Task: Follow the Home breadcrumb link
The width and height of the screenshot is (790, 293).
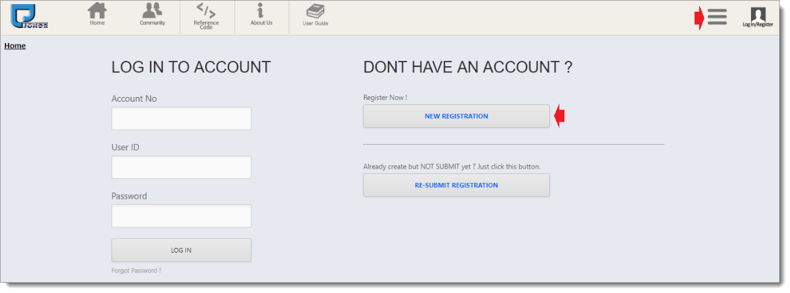Action: click(15, 46)
